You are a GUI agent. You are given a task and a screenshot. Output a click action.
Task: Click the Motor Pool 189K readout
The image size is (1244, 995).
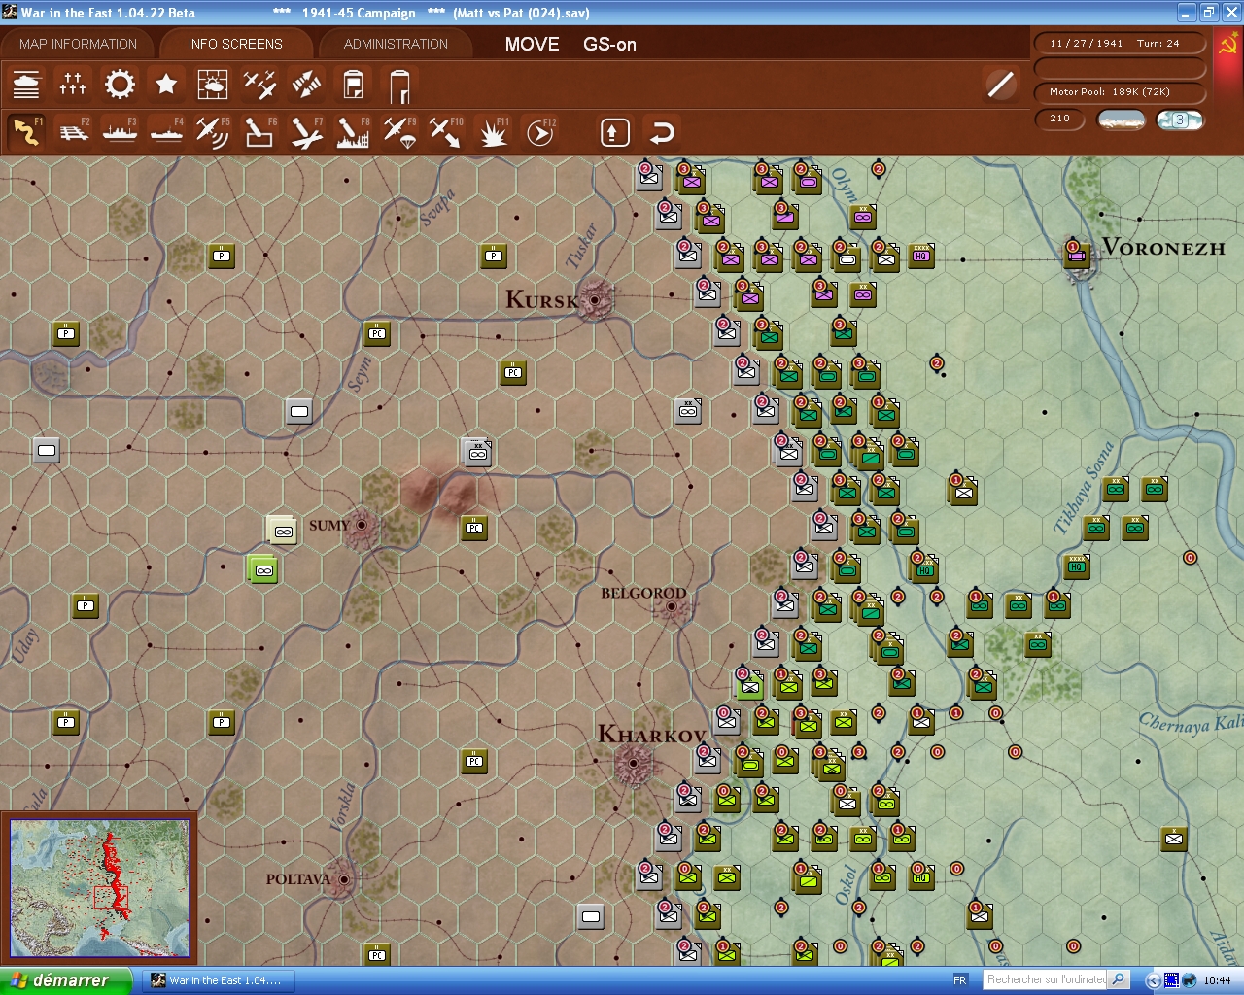[1120, 92]
